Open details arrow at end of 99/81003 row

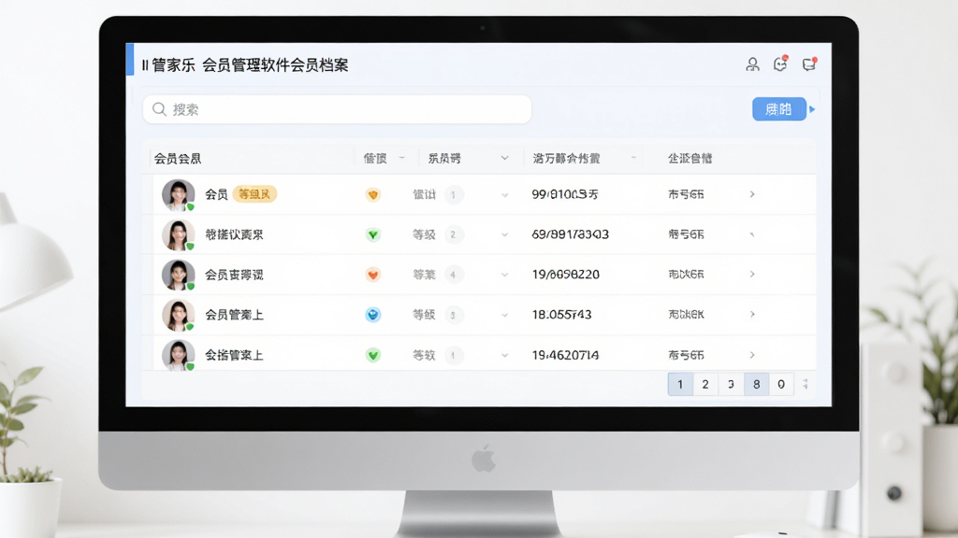(752, 194)
